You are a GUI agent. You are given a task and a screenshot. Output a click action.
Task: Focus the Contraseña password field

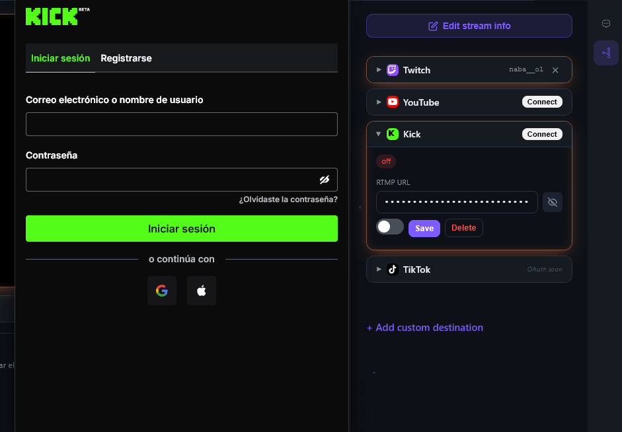click(182, 180)
